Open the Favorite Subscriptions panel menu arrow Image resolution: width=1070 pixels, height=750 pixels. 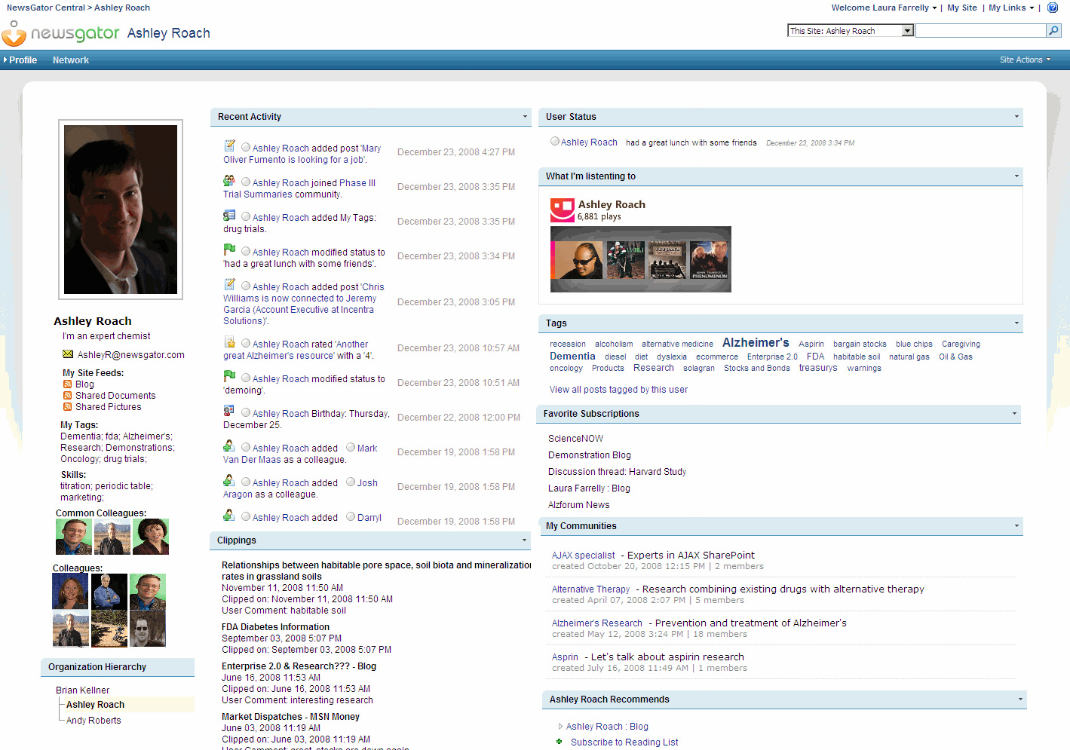pyautogui.click(x=1014, y=414)
